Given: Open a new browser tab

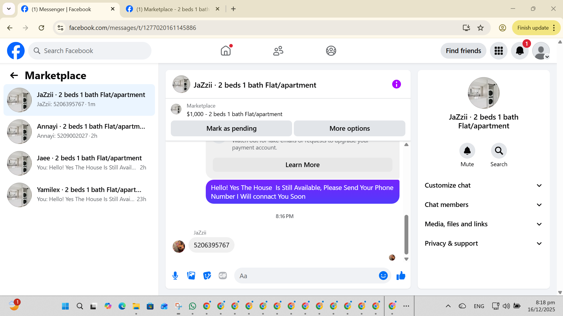Looking at the screenshot, I should 233,9.
